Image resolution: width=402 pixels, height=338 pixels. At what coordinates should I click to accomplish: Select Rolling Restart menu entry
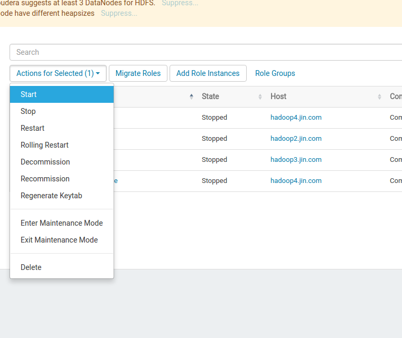(x=62, y=145)
